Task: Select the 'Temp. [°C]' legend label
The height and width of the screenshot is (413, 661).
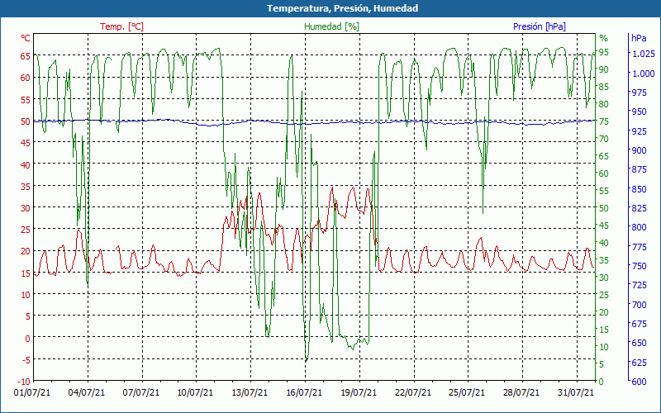Action: (x=121, y=26)
